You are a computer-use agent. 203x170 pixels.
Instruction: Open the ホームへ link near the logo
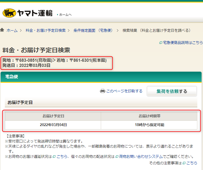tap(65, 14)
